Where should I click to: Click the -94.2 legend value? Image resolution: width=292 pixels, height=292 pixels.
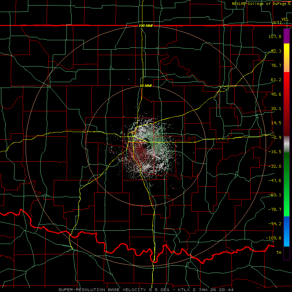(275, 224)
